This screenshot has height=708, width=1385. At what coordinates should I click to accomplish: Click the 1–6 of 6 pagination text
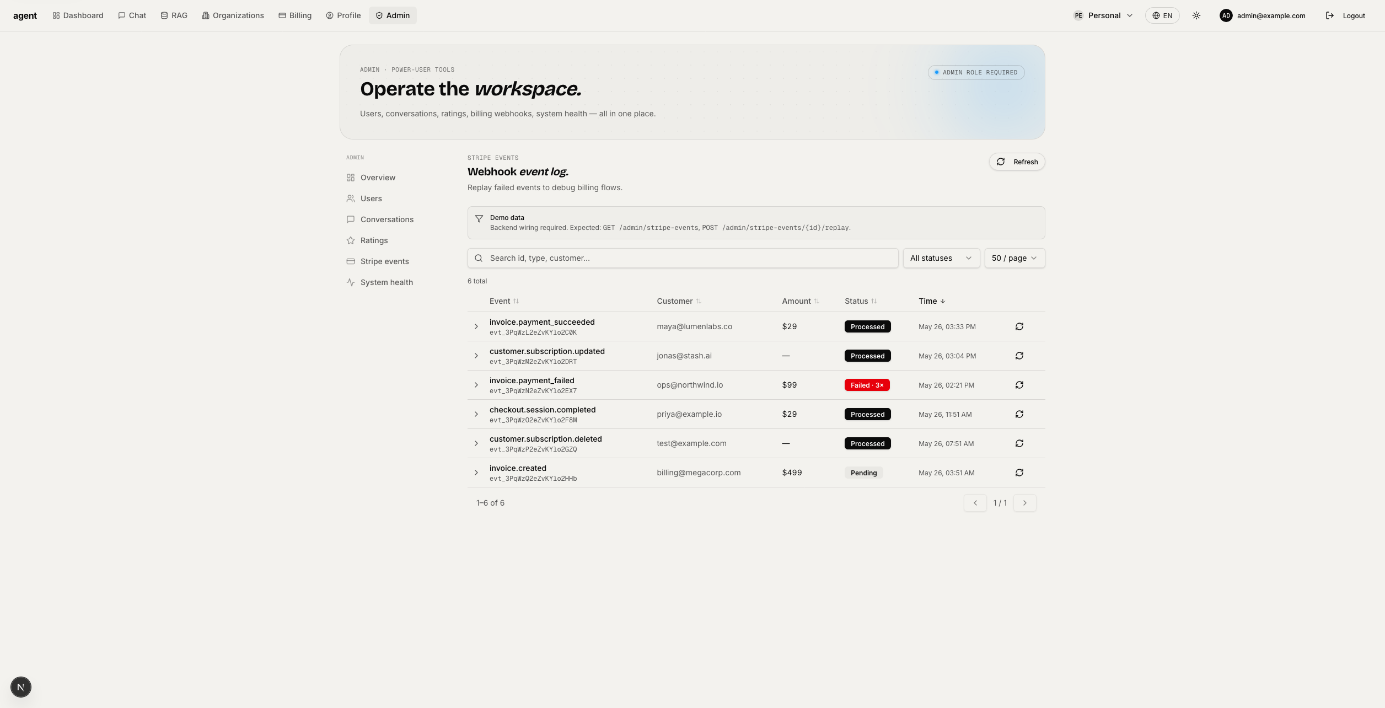point(490,503)
